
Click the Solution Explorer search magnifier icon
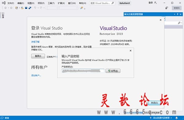coord(179,23)
